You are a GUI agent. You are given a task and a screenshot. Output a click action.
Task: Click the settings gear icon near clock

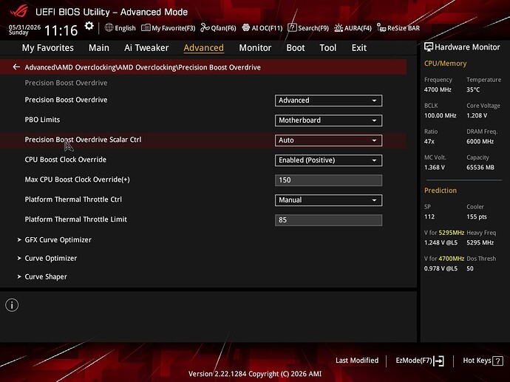(89, 26)
